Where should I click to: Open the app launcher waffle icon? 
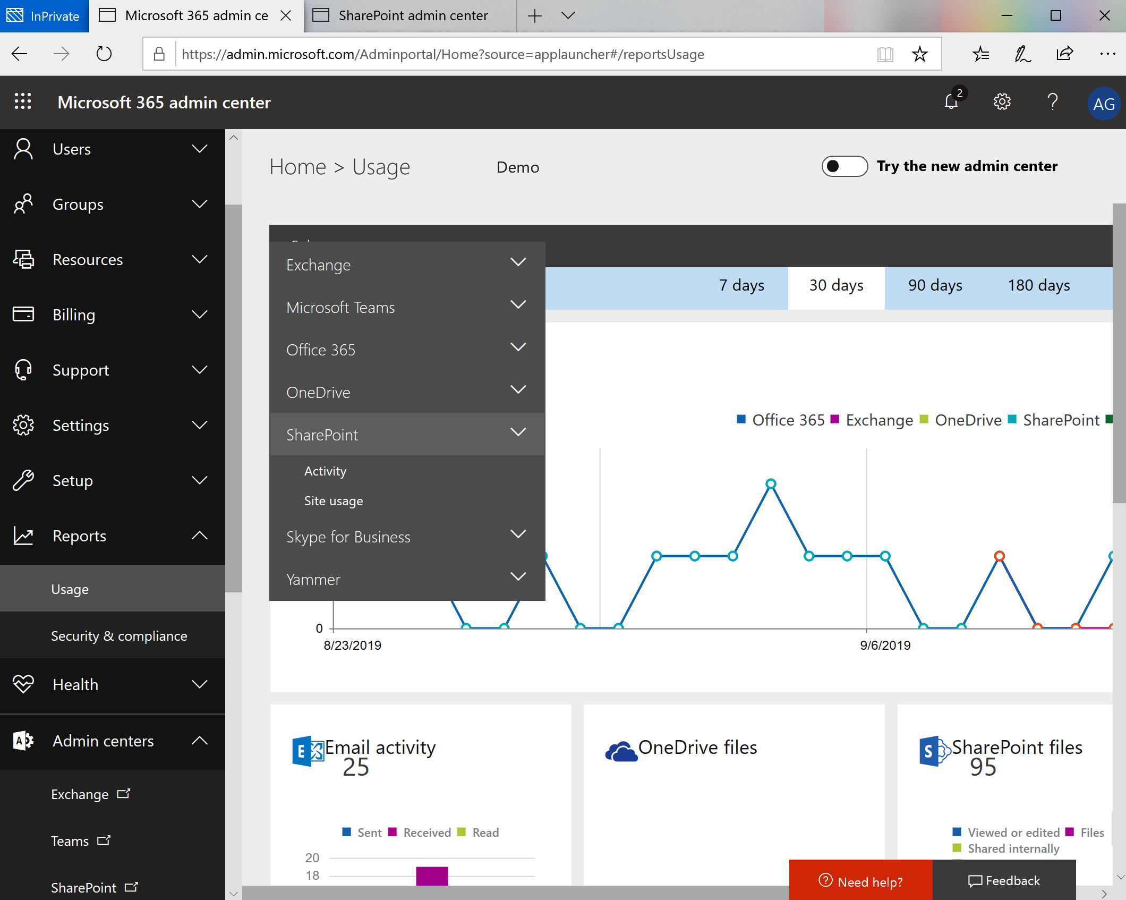point(23,101)
